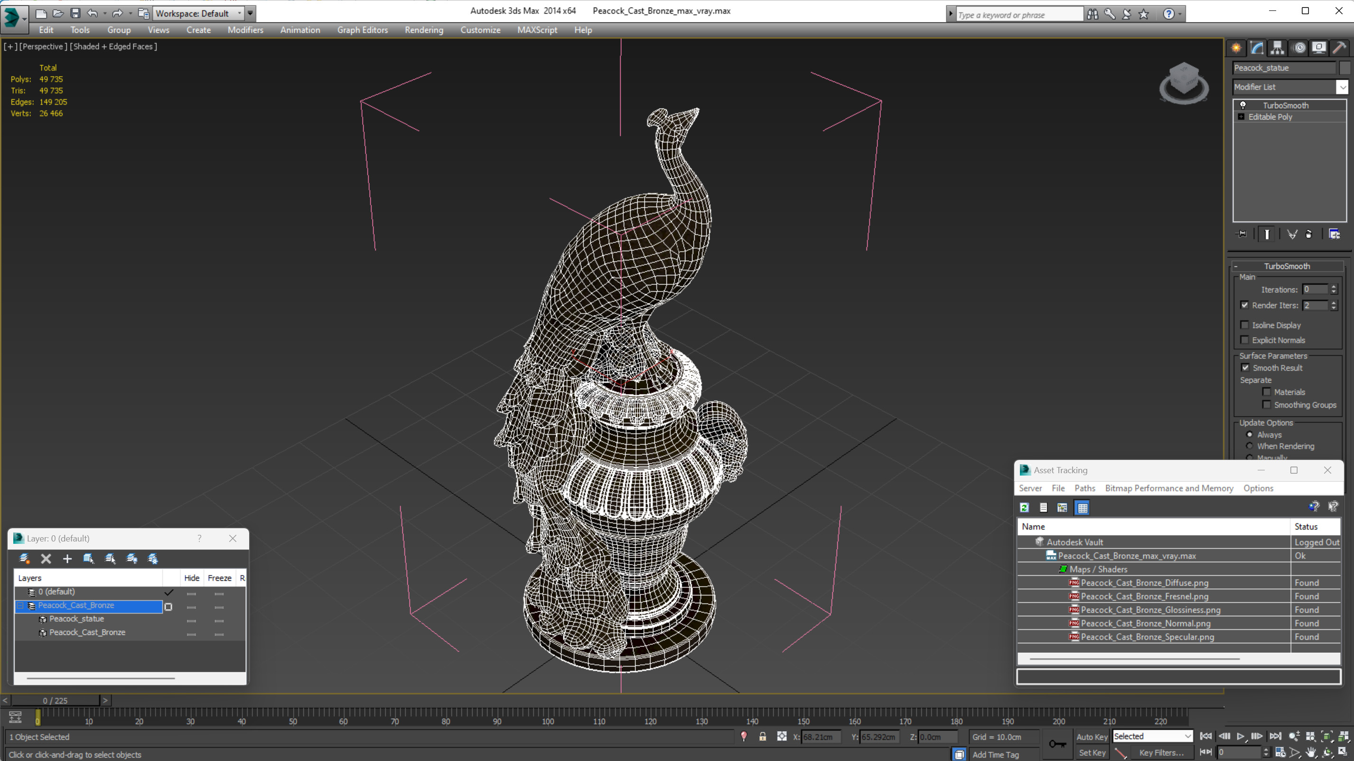This screenshot has width=1354, height=761.
Task: Click the Open File folder icon
Action: [58, 13]
